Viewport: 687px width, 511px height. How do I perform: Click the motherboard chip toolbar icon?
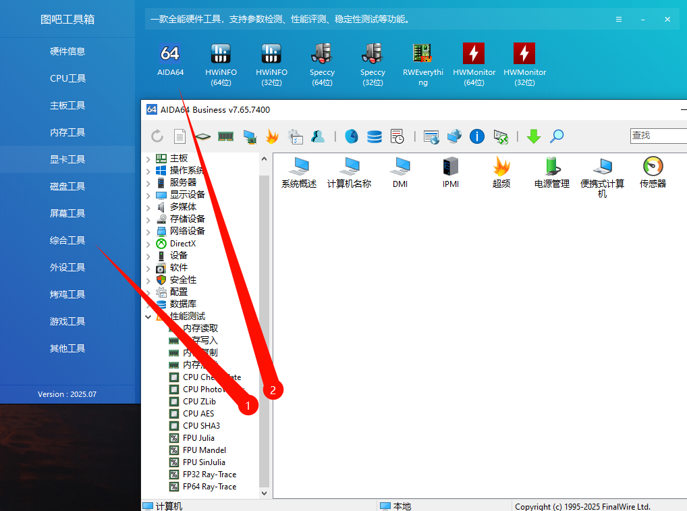coord(203,136)
